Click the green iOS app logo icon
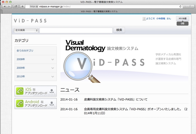Screen dimensions: 196x134 click(20, 91)
